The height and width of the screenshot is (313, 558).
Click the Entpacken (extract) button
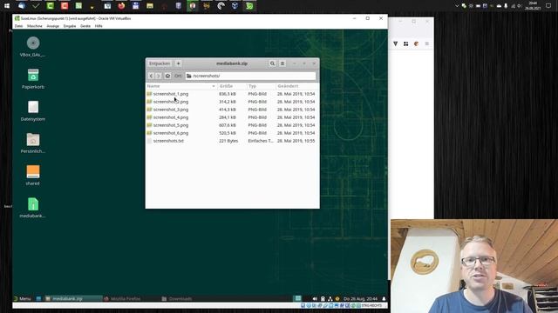pyautogui.click(x=160, y=63)
